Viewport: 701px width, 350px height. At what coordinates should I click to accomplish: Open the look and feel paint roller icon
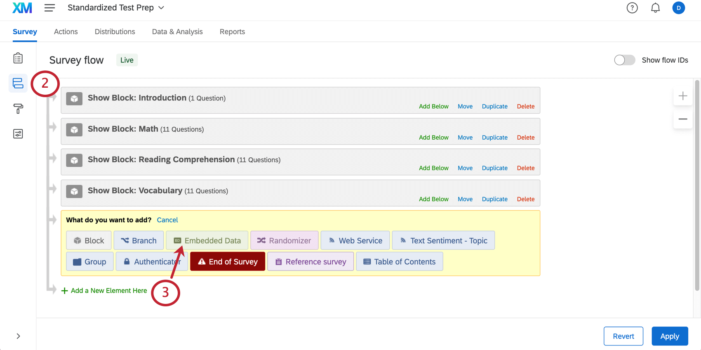click(18, 109)
